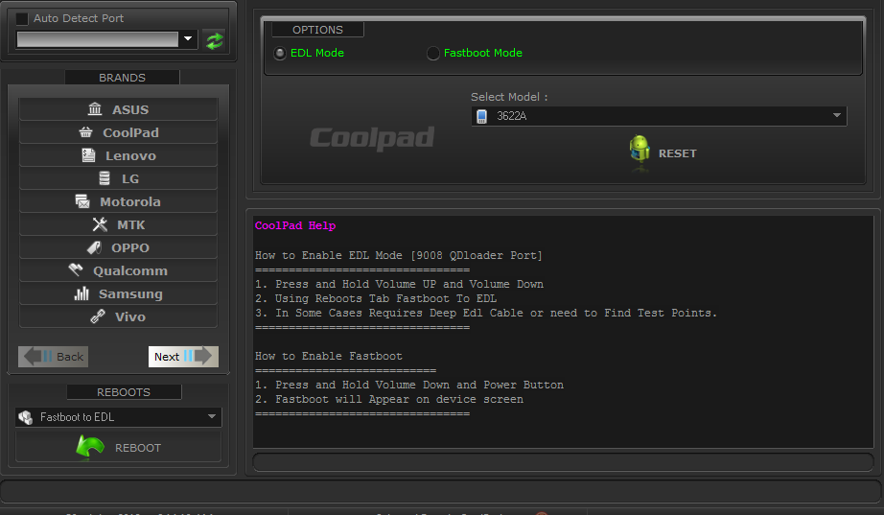
Task: Click the ASUS building icon
Action: (95, 109)
